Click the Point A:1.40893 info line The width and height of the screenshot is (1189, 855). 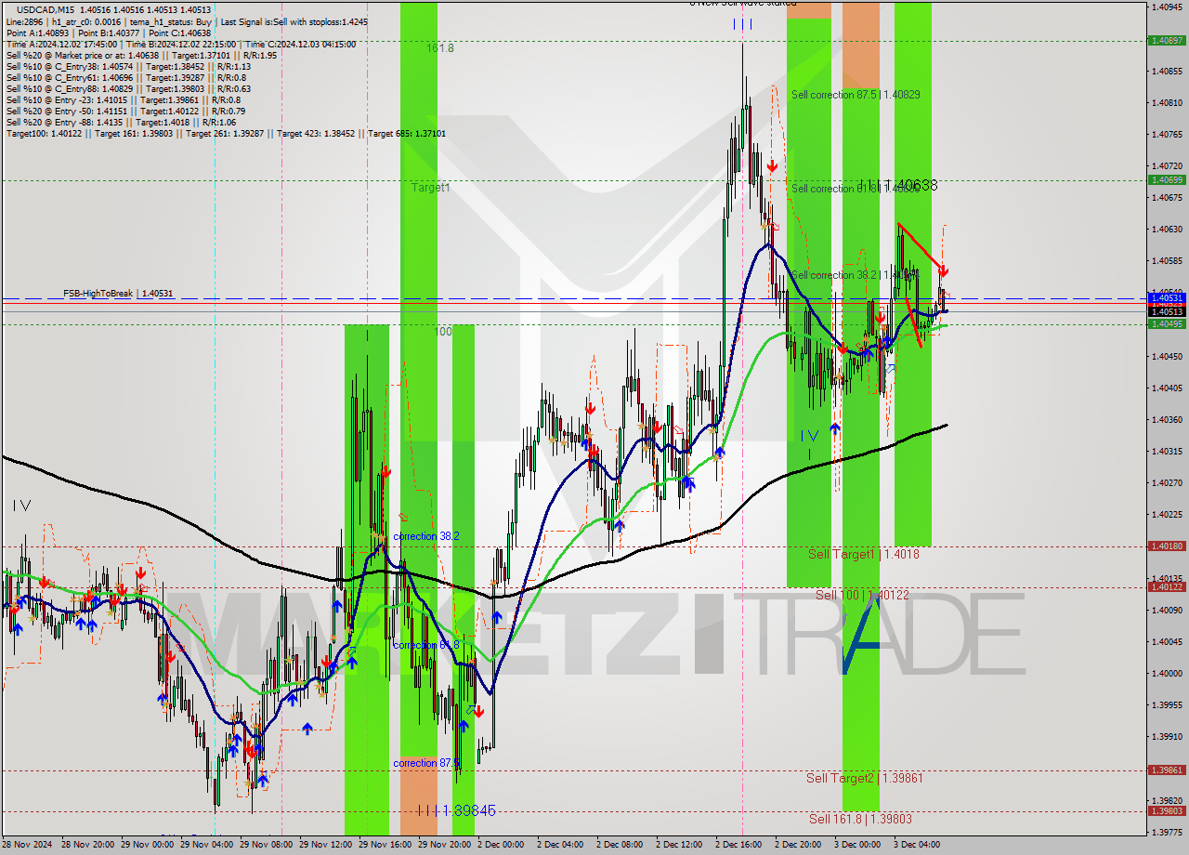pyautogui.click(x=109, y=33)
